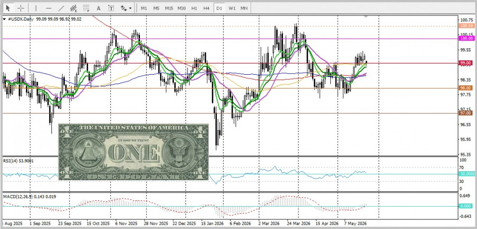The height and width of the screenshot is (229, 477).
Task: Click the 2 Mar 2026 date label
Action: point(269,223)
